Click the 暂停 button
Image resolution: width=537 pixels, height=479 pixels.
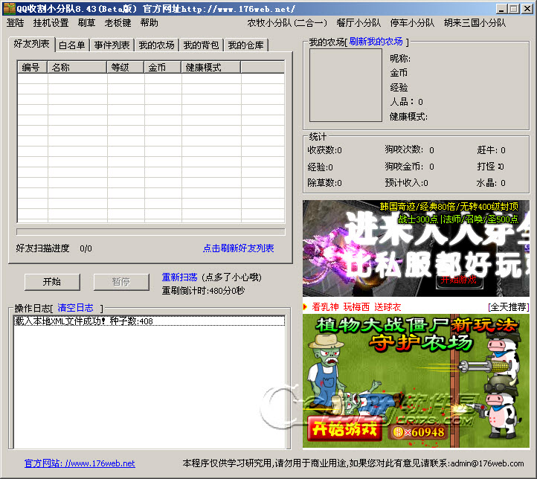[121, 282]
